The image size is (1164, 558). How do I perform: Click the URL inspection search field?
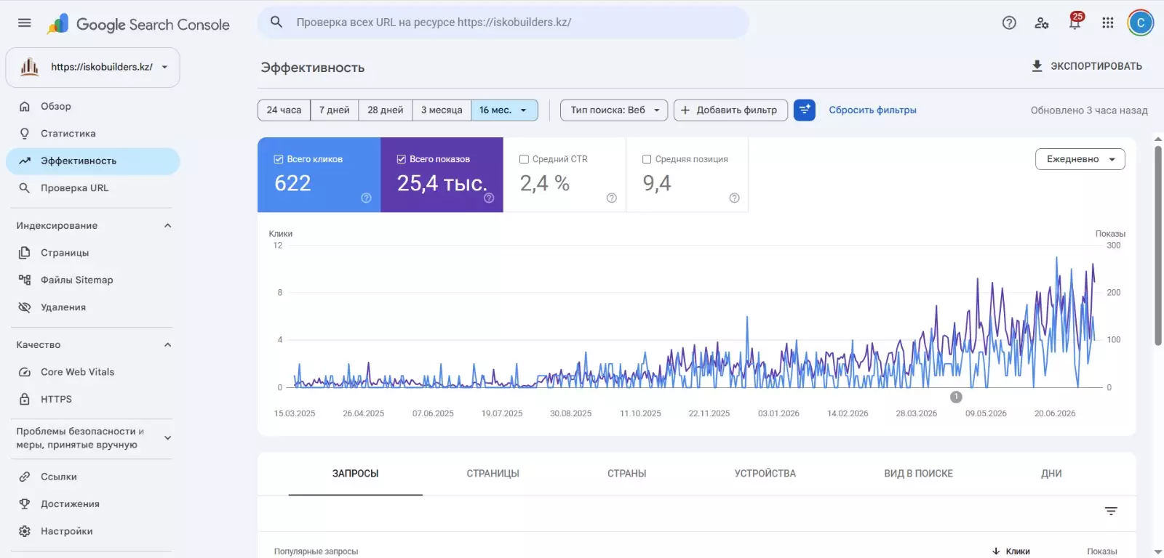click(503, 23)
